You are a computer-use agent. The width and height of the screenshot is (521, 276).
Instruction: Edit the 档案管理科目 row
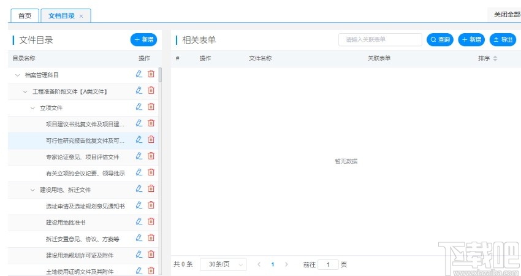pos(139,74)
